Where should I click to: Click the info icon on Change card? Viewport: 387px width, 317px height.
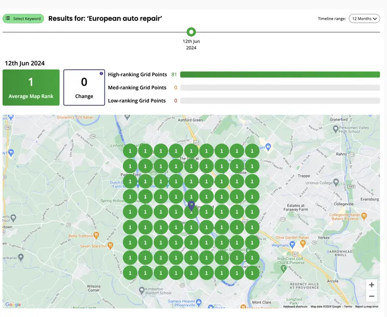click(x=101, y=73)
